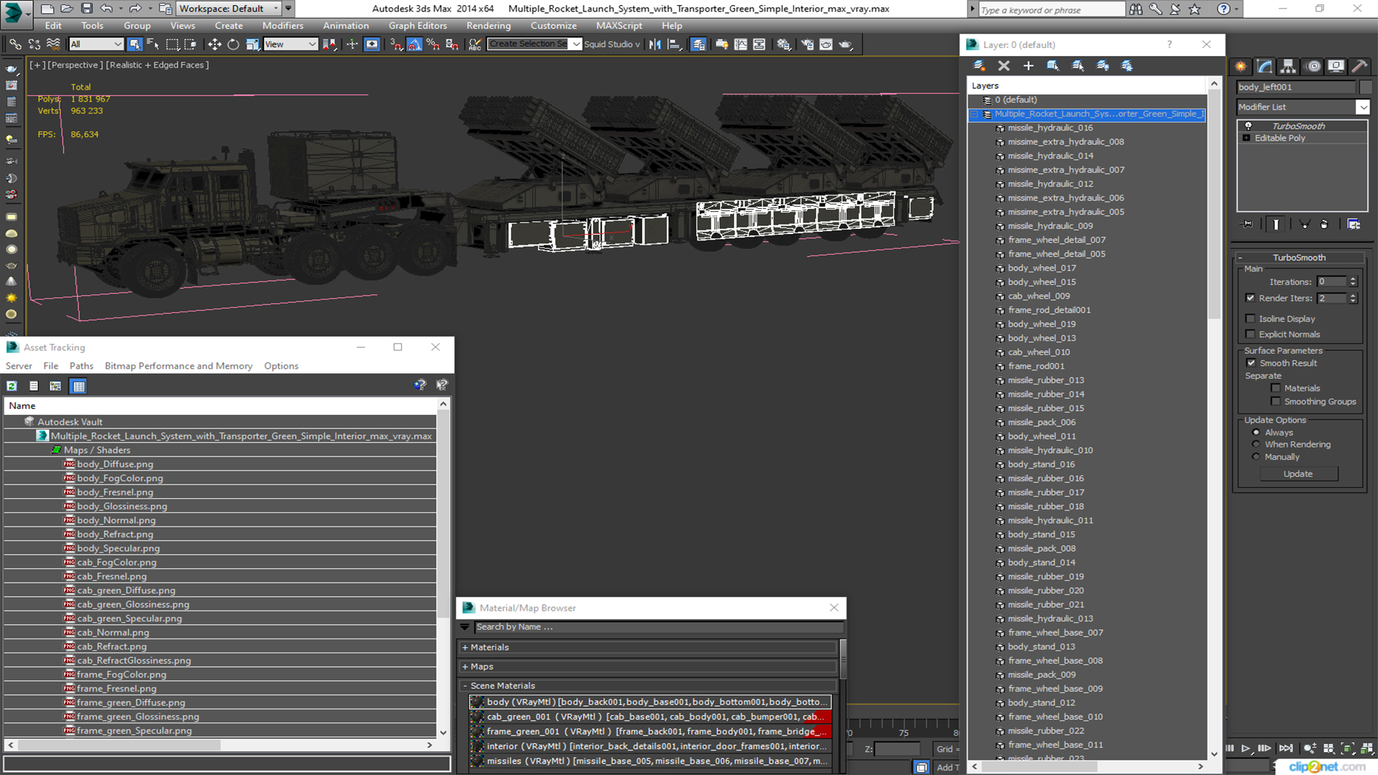
Task: Select body_Diffuse.png in Asset Tracking
Action: tap(115, 464)
